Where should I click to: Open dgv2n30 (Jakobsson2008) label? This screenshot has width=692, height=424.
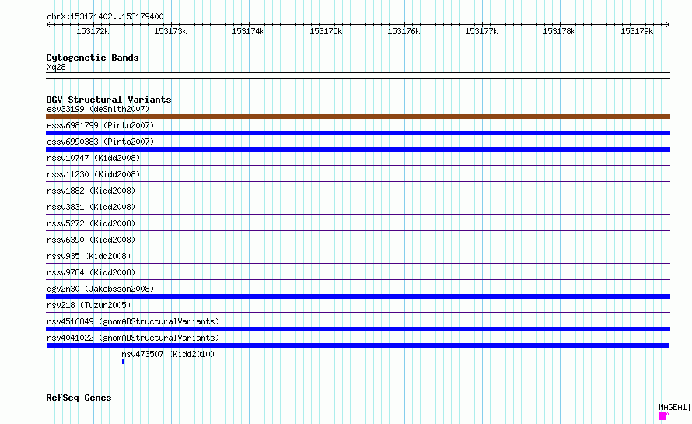(x=100, y=289)
